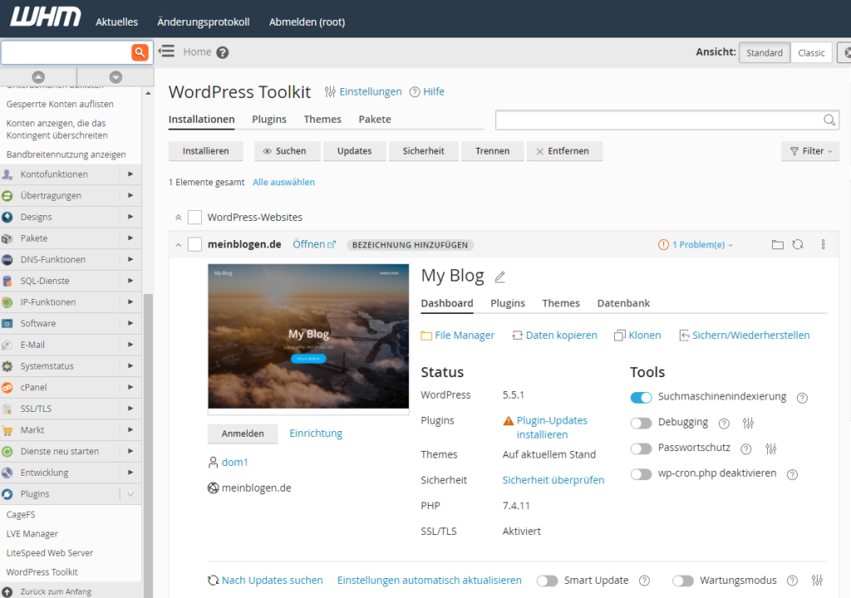The image size is (851, 598).
Task: Click the search magnifier in WordPress search box
Action: click(829, 120)
